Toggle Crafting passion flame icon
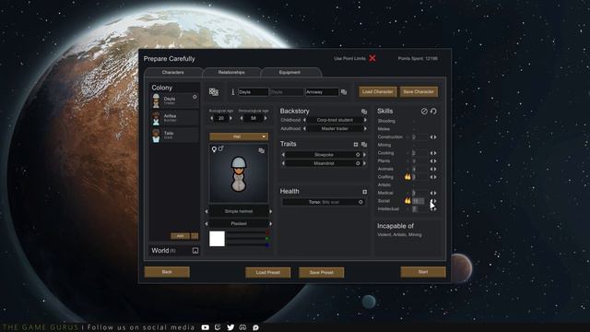The height and width of the screenshot is (332, 590). point(407,176)
